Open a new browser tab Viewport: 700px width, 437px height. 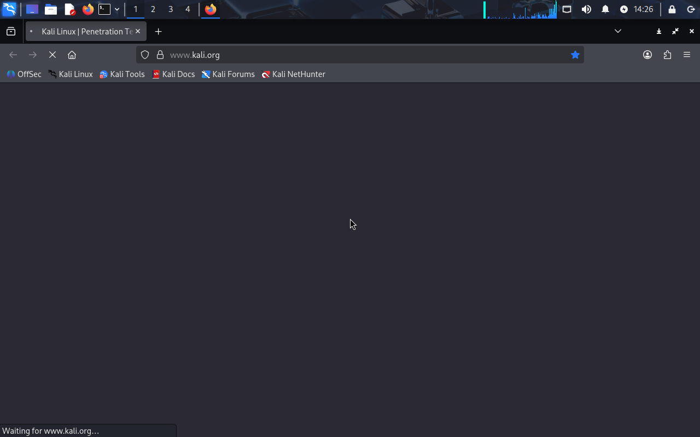click(158, 32)
